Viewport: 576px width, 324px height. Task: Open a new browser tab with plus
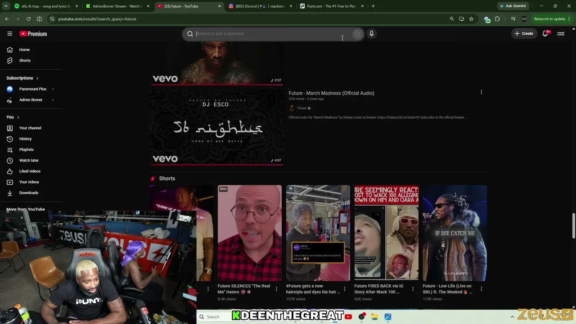coord(373,6)
